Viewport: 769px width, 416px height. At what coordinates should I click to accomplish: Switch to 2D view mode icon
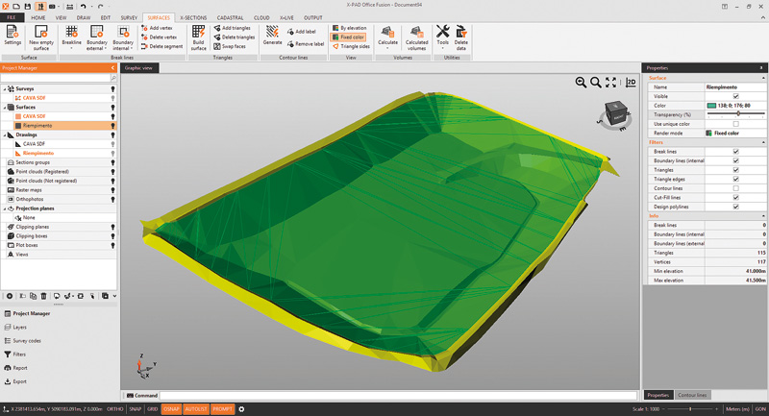(631, 83)
